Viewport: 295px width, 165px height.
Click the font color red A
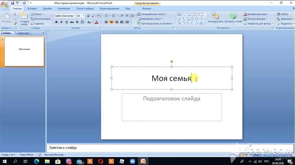coord(96,22)
